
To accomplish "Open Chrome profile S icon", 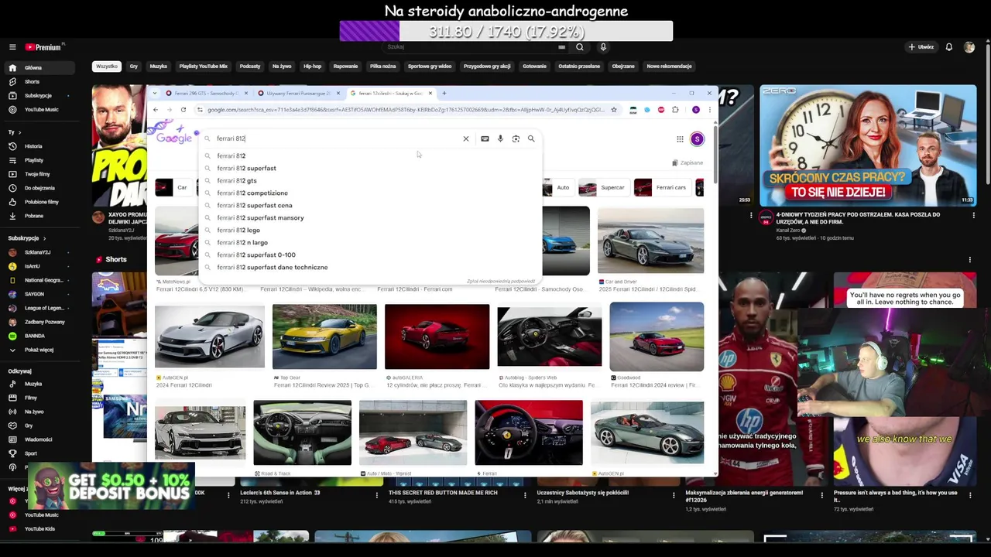I will click(x=696, y=110).
